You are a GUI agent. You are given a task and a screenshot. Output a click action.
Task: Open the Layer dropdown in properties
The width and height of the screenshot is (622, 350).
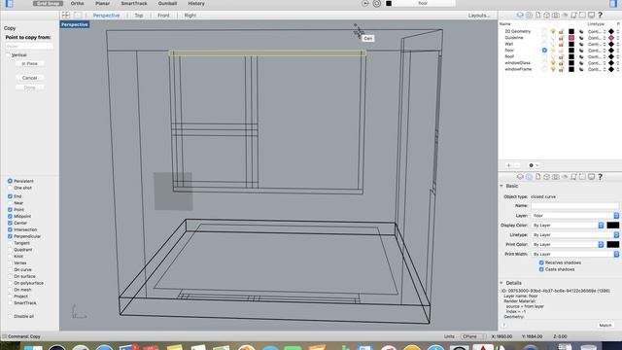point(575,216)
